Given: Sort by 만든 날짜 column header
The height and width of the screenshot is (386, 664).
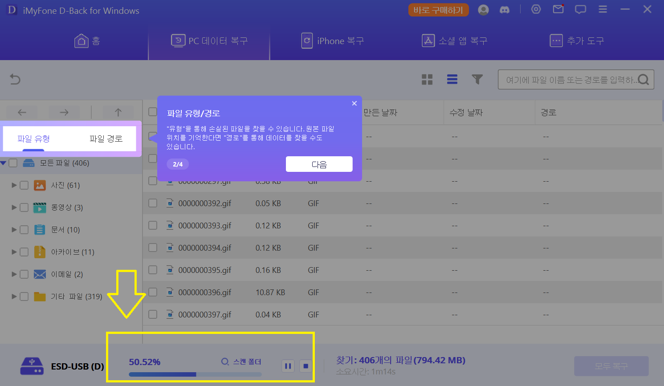Looking at the screenshot, I should click(x=380, y=113).
